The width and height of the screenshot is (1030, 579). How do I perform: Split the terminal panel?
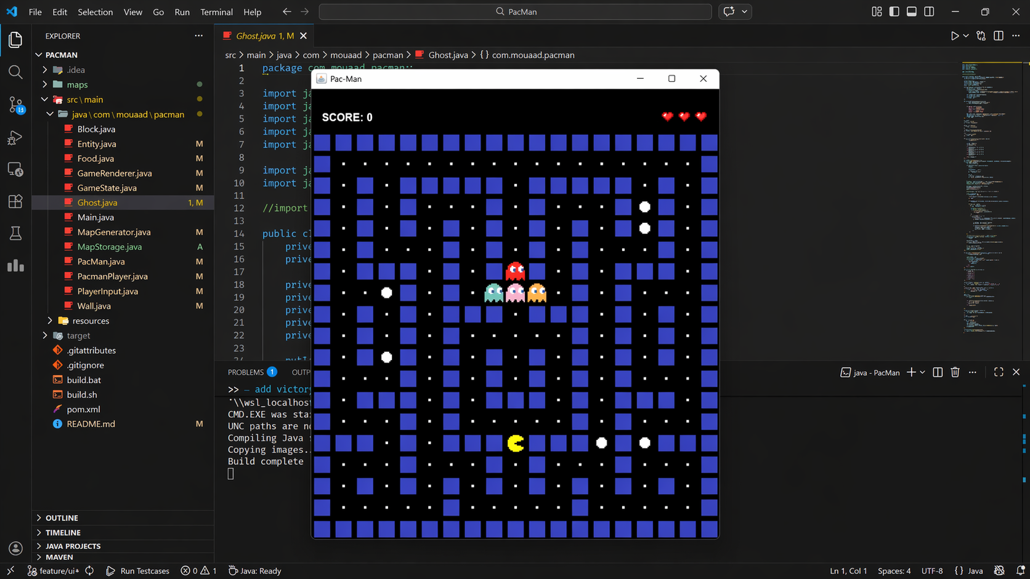(x=938, y=372)
